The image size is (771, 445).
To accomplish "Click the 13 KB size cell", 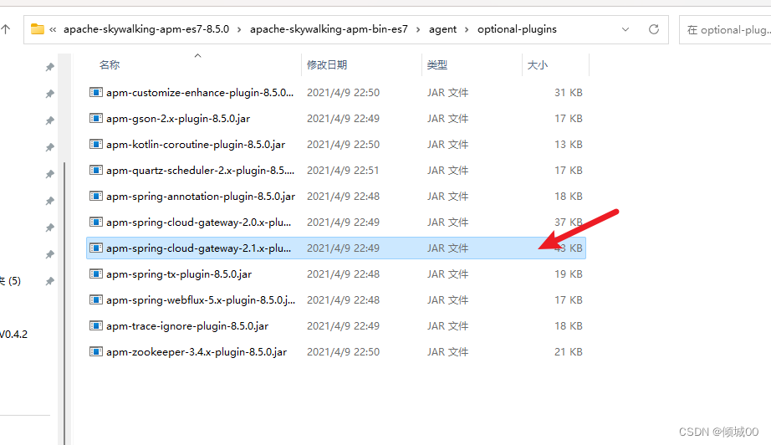I will click(x=569, y=145).
